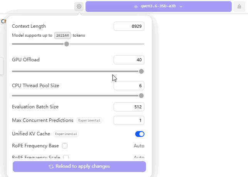
Task: Focus the Context Length value field
Action: [x=129, y=26]
